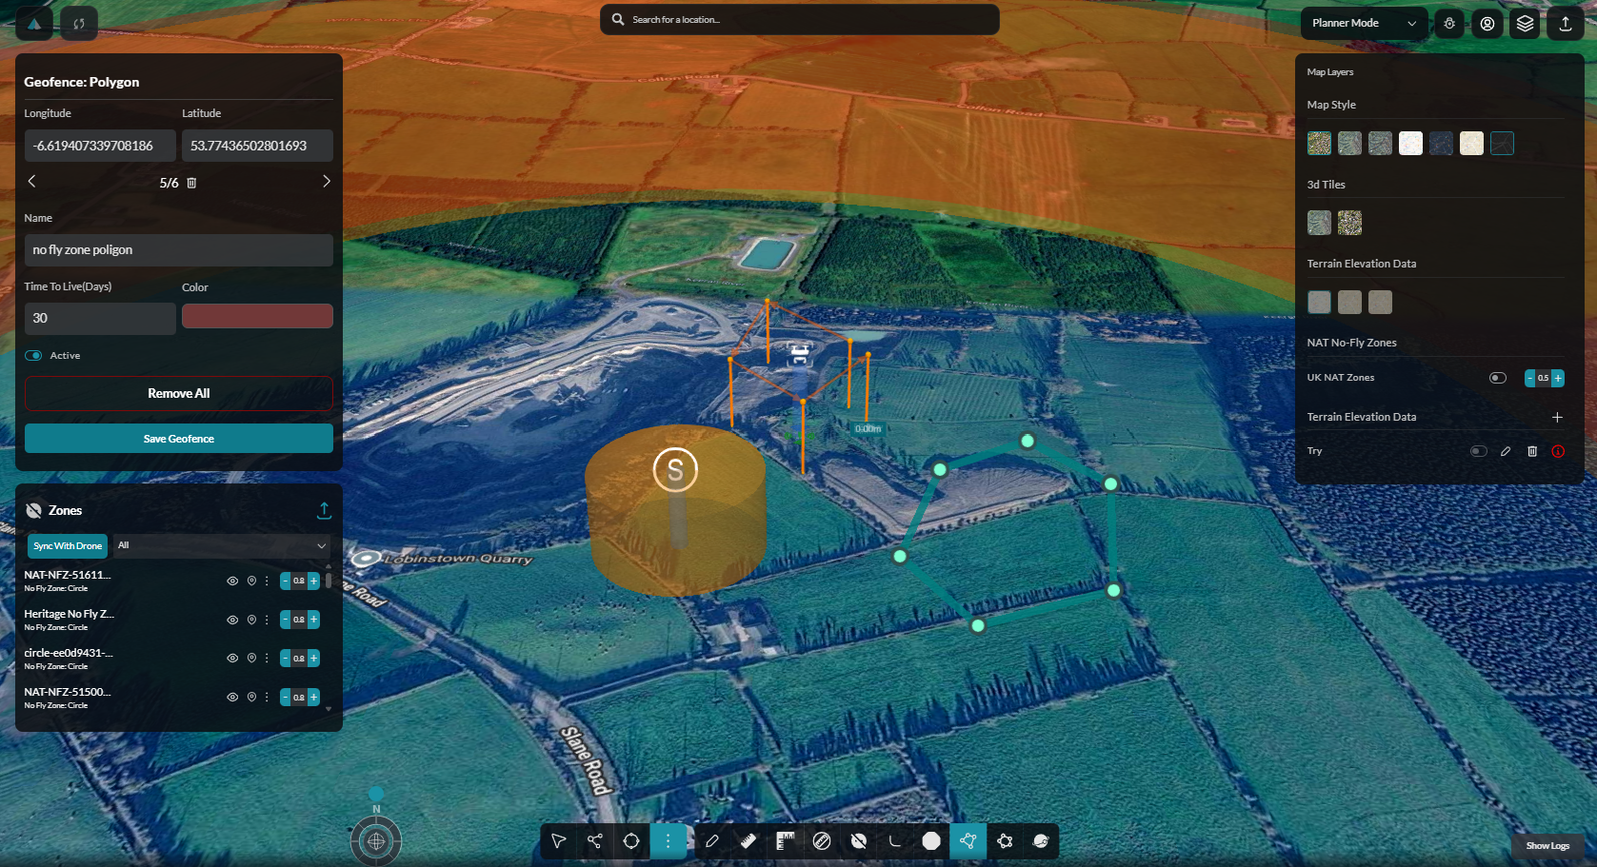Open the user account icon
This screenshot has width=1597, height=867.
1487,24
